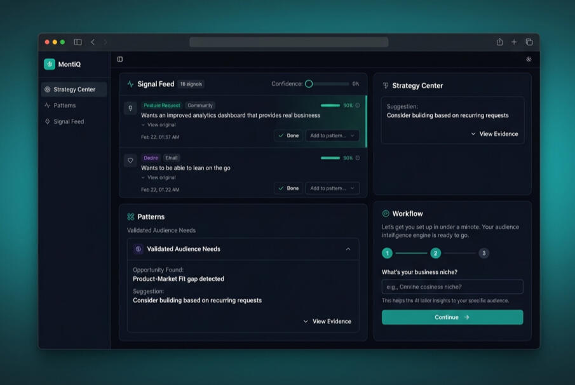The image size is (575, 385).
Task: Open a new browser tab with plus icon
Action: pos(514,42)
